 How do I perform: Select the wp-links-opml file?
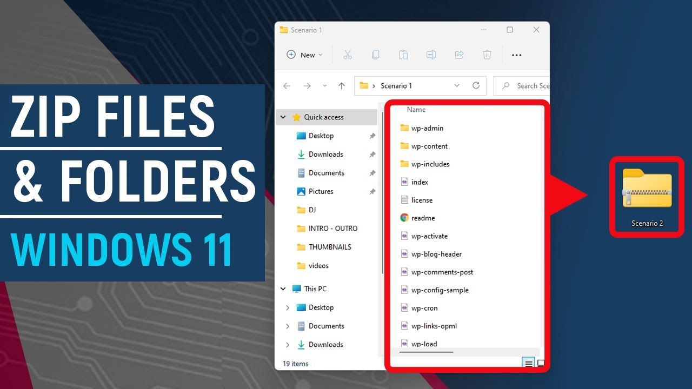coord(429,326)
